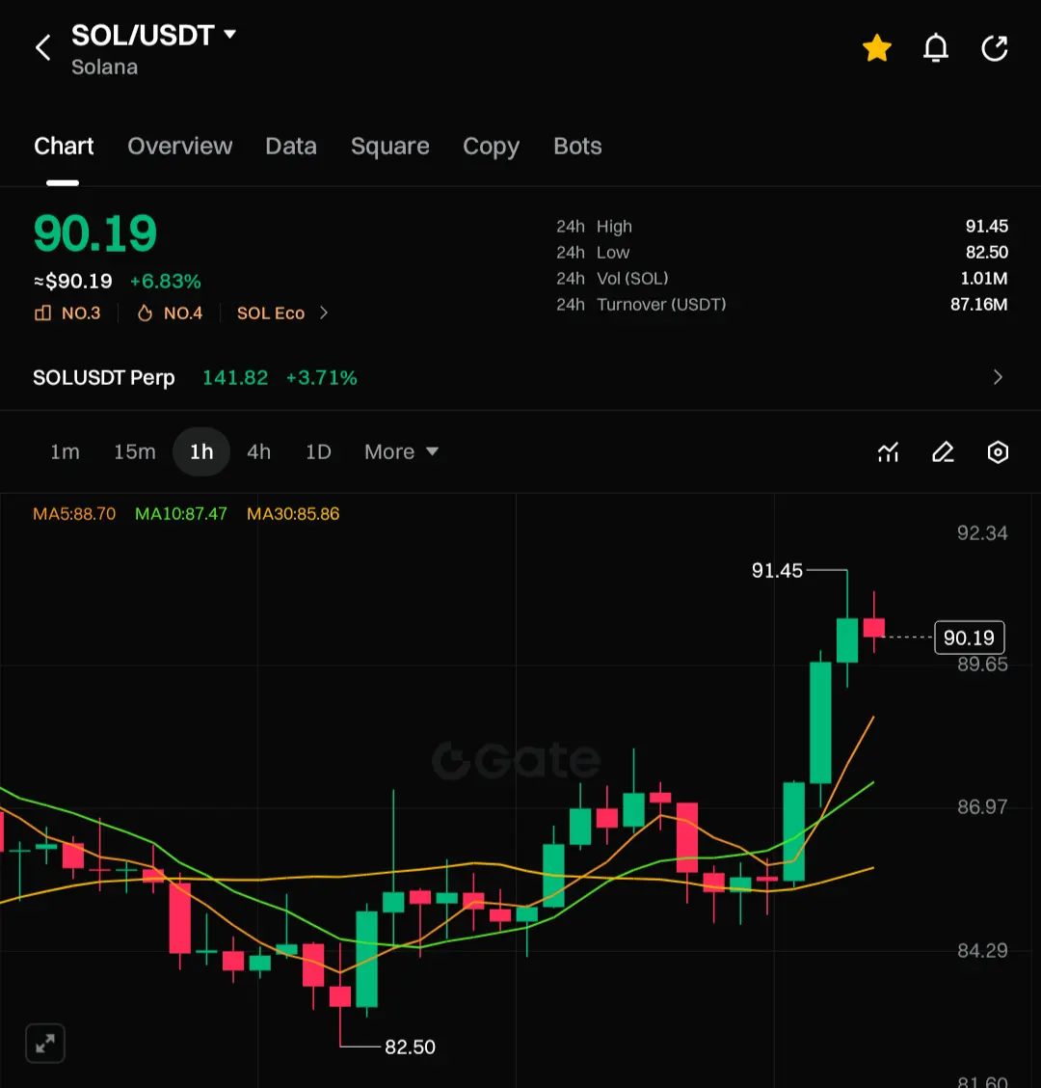1041x1088 pixels.
Task: Click the +6.83% change value
Action: [x=166, y=281]
